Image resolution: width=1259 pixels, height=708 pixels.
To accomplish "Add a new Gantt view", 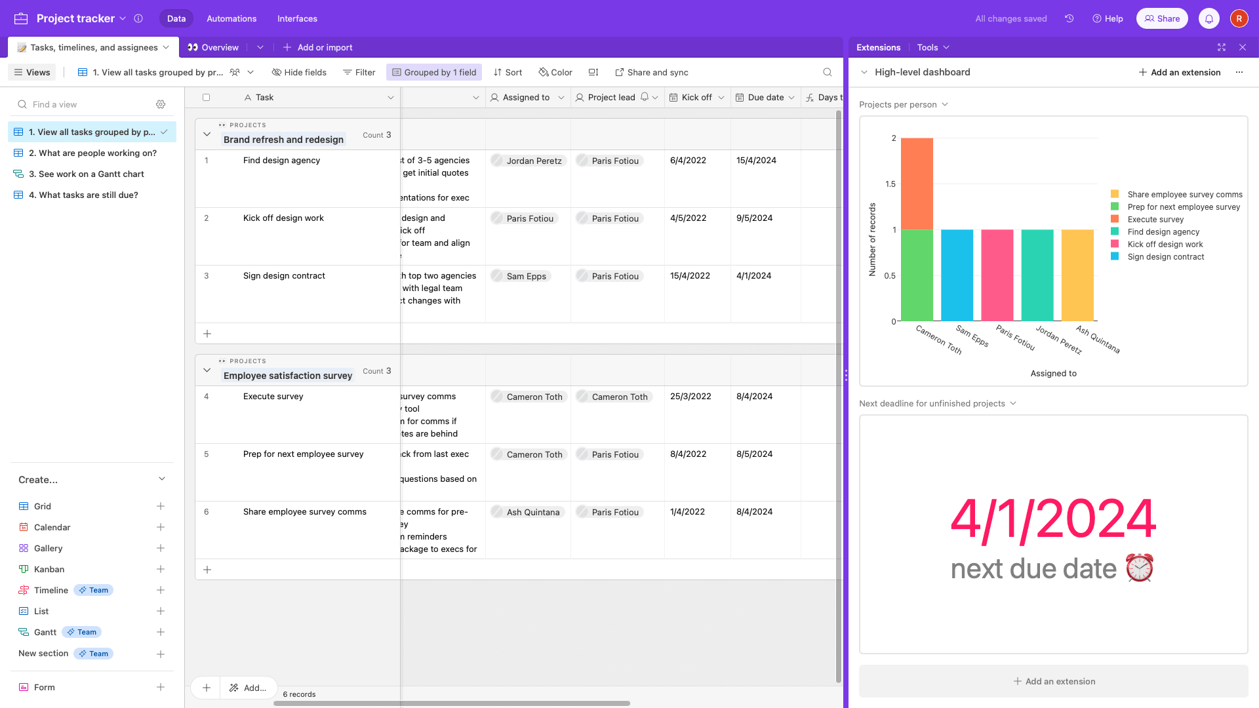I will pos(160,632).
